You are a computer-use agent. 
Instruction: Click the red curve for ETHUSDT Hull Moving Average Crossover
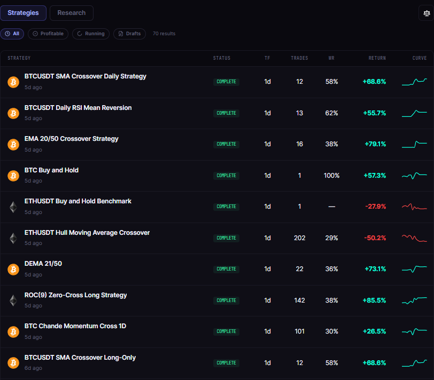(x=414, y=238)
